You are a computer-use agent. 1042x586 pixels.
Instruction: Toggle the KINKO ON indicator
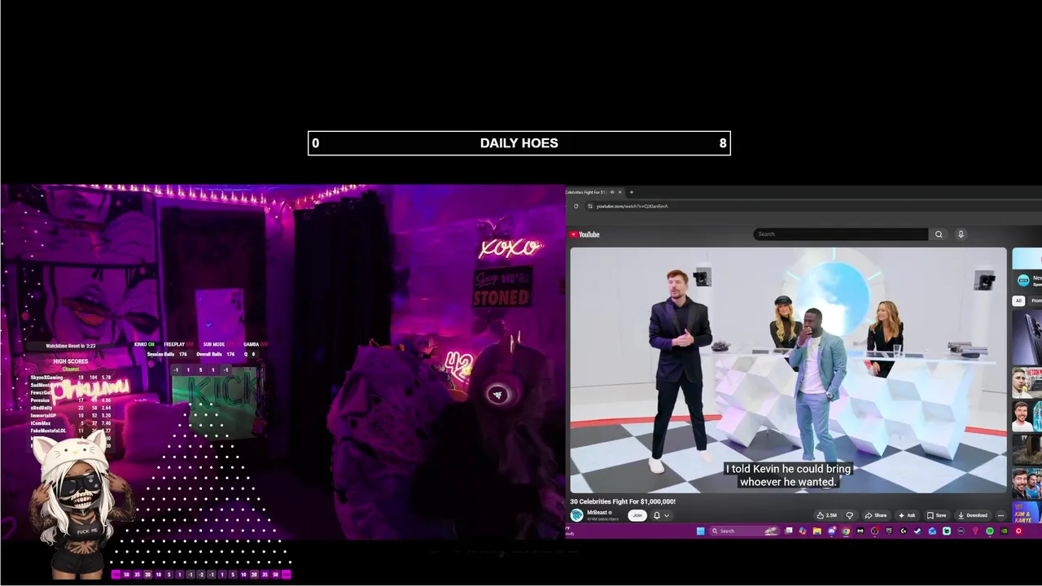tap(144, 344)
